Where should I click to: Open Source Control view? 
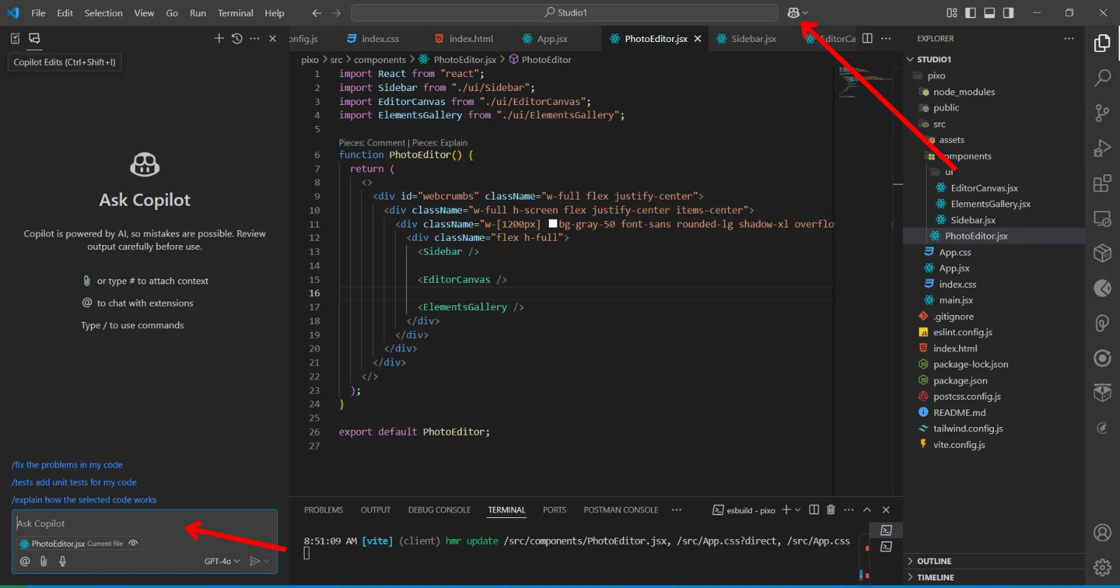point(1102,113)
